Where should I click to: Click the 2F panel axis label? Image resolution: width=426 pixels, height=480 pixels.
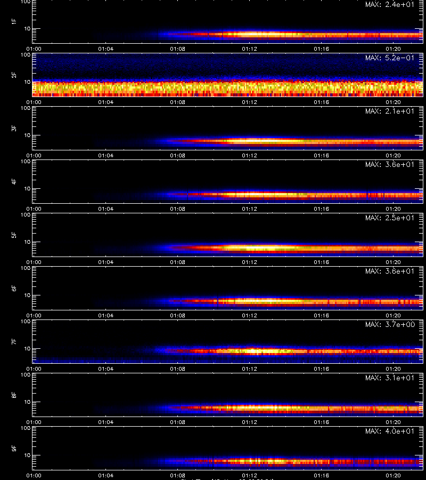click(x=14, y=75)
